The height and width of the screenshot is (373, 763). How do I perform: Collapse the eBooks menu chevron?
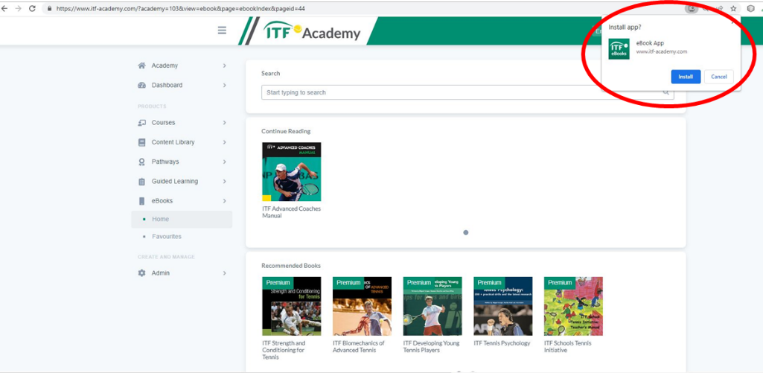click(x=224, y=200)
